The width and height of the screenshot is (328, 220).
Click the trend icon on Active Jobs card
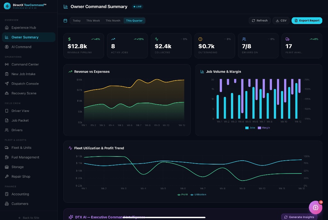click(x=113, y=39)
